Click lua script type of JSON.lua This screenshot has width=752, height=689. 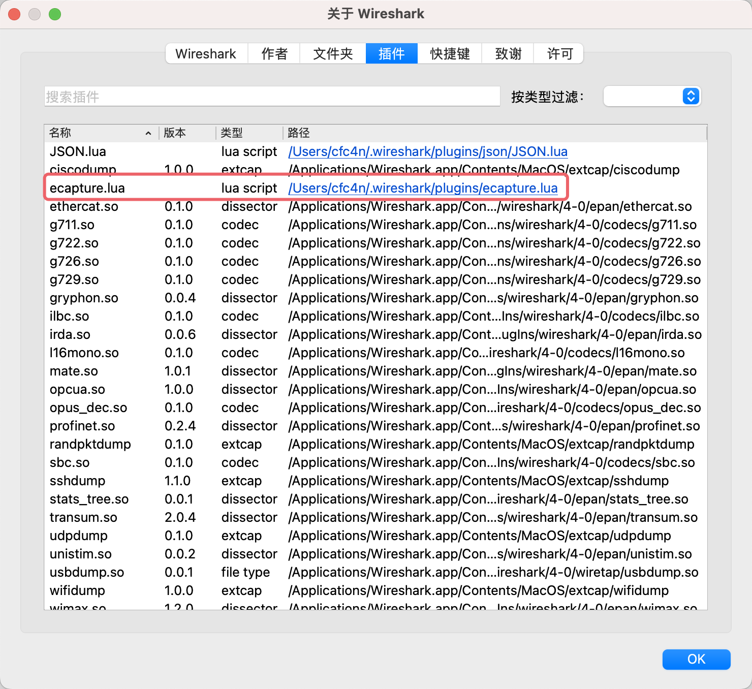click(249, 151)
